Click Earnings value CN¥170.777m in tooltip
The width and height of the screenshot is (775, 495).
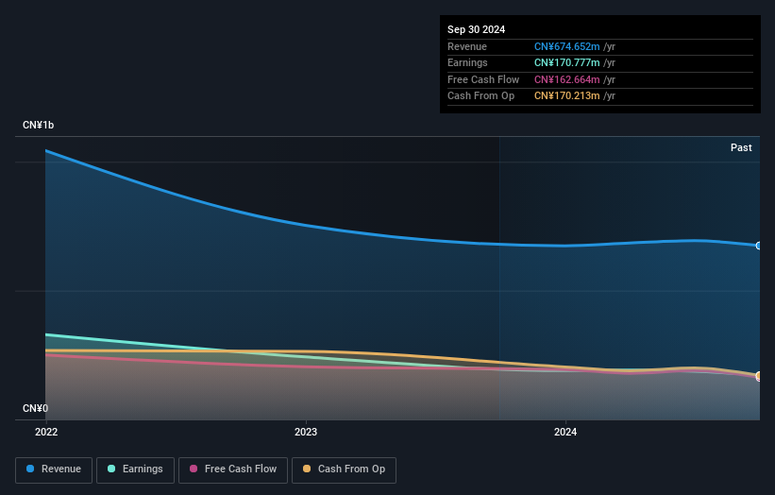[567, 62]
